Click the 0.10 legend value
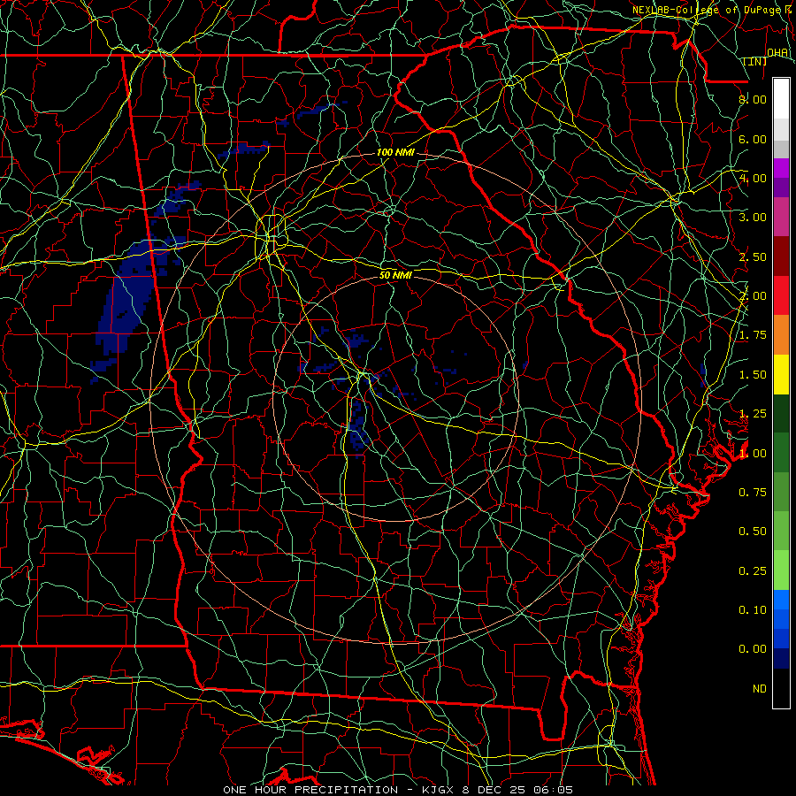 point(753,610)
